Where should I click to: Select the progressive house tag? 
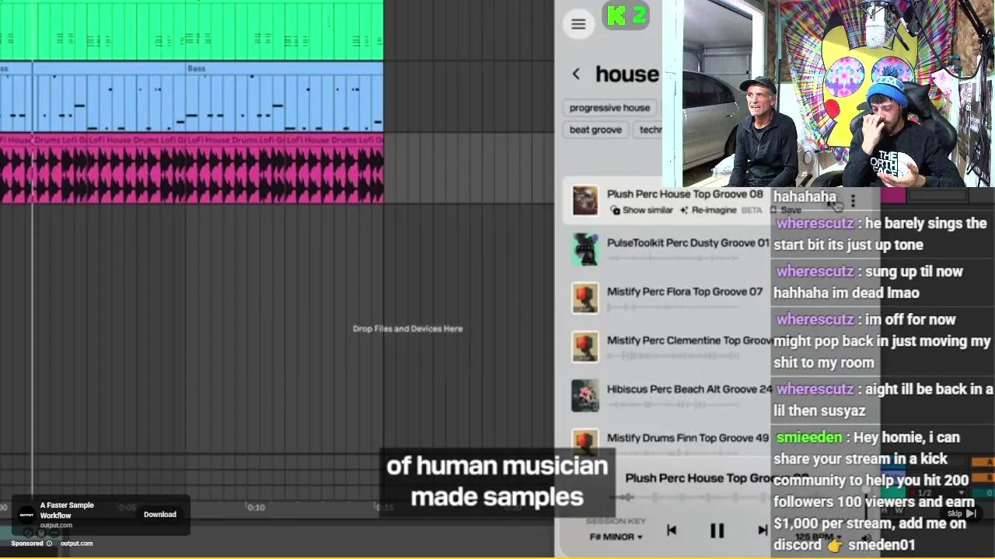coord(609,108)
